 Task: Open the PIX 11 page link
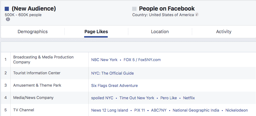coord(139,110)
